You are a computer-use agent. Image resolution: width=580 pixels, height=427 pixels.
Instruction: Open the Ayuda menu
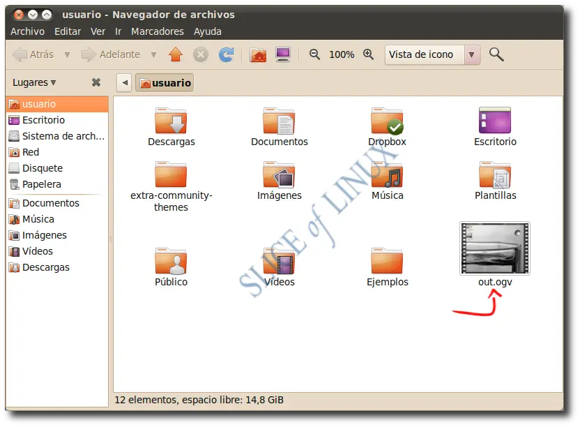(x=208, y=31)
